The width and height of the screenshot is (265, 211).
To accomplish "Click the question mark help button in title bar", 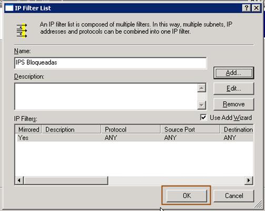I will (x=247, y=8).
